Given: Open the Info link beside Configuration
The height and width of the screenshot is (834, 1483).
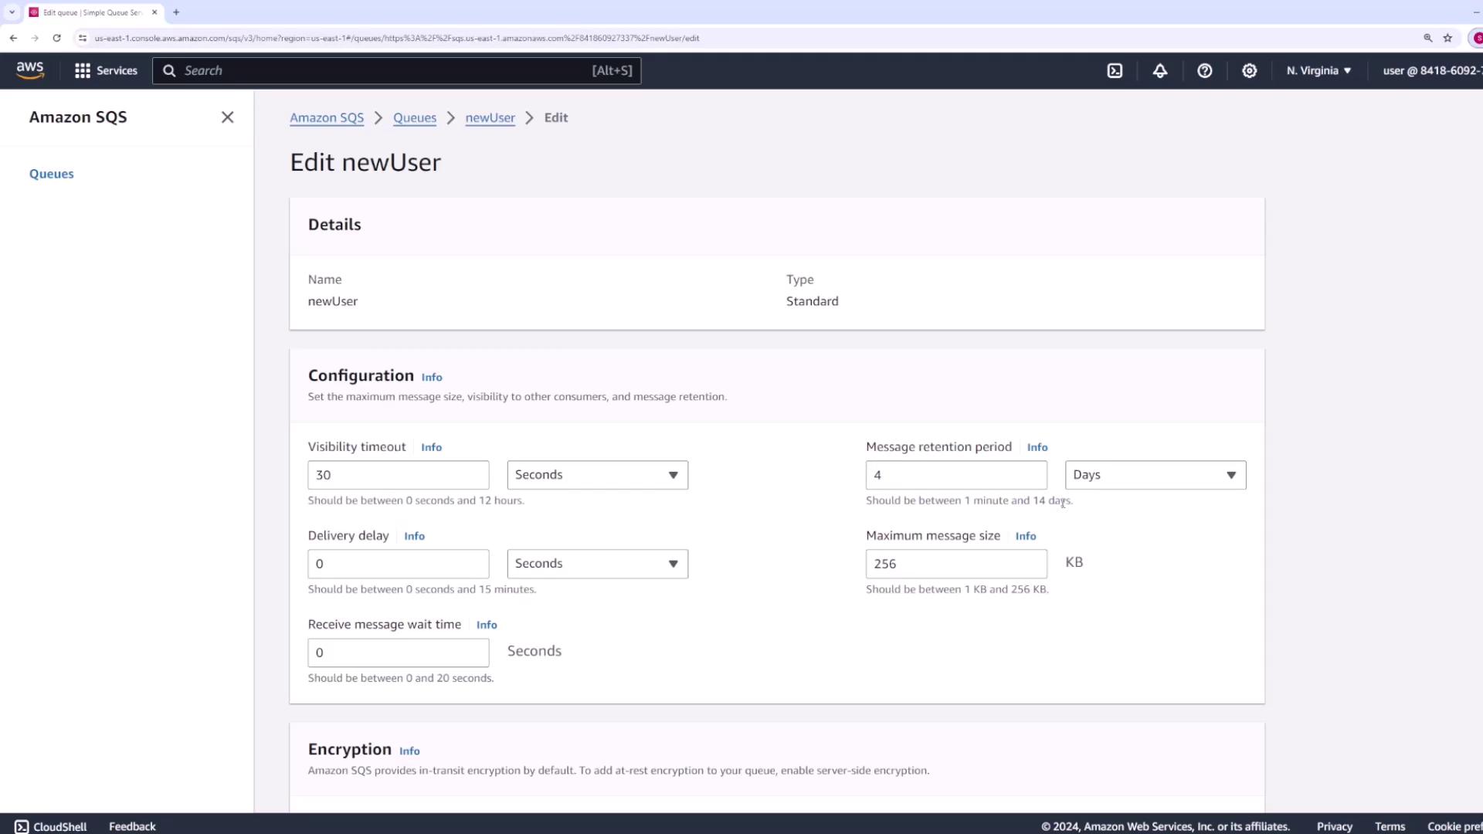Looking at the screenshot, I should 432,377.
